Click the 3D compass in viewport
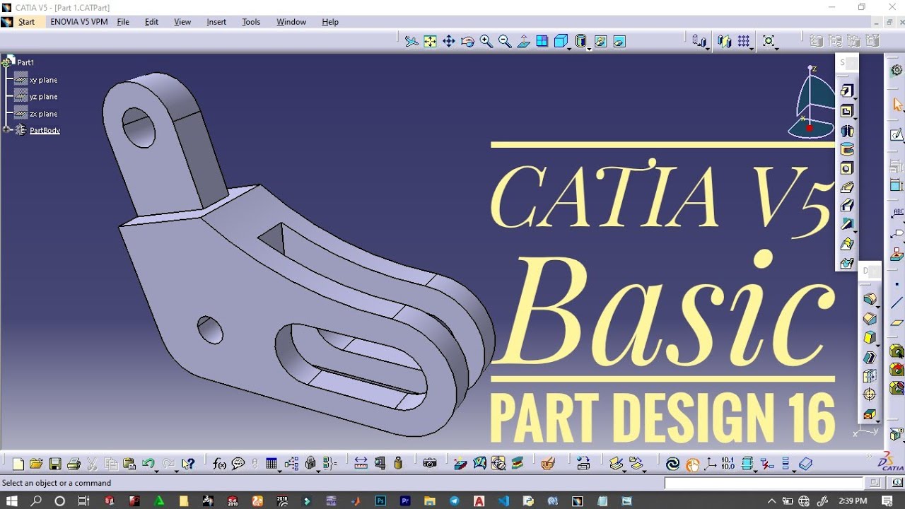 [x=812, y=103]
